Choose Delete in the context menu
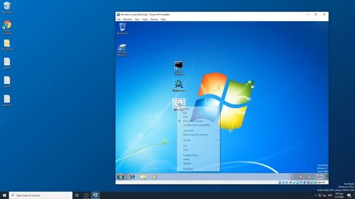The image size is (355, 199). [198, 159]
